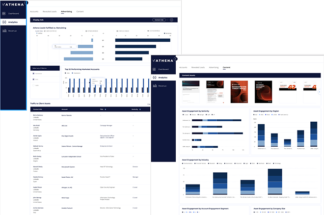Switch to Revealed Leads tab in left window
The width and height of the screenshot is (324, 215).
pos(50,10)
